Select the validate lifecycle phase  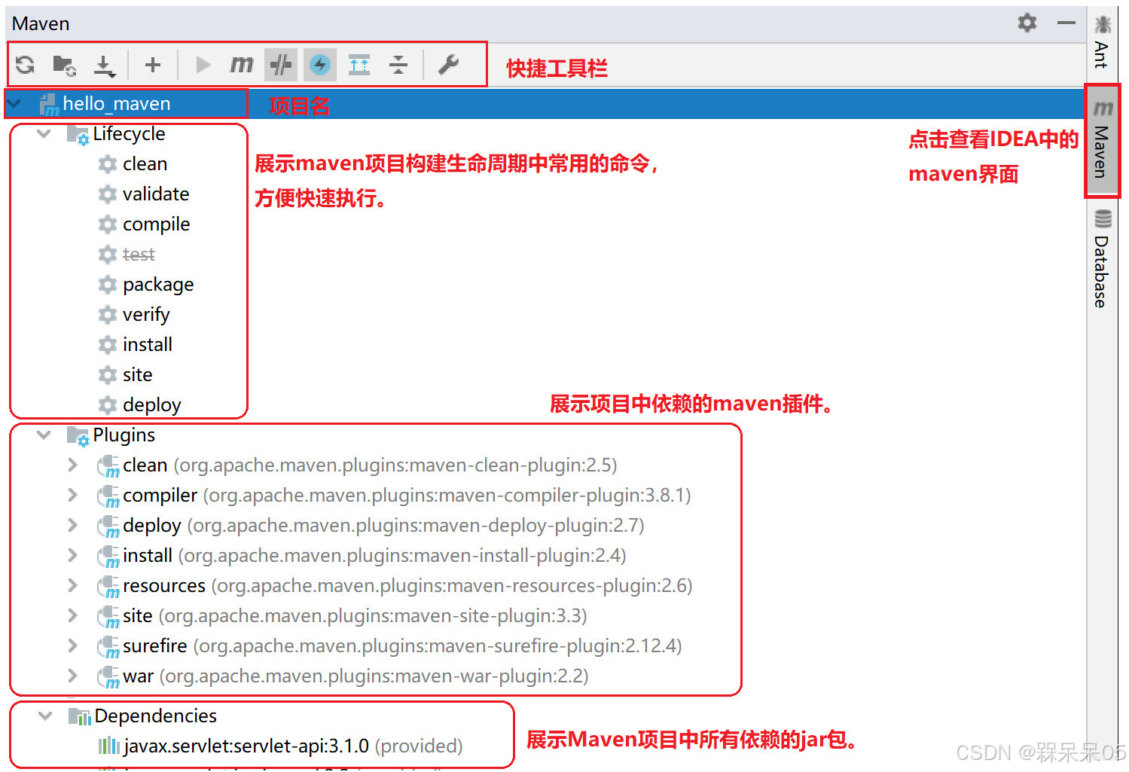click(x=156, y=194)
